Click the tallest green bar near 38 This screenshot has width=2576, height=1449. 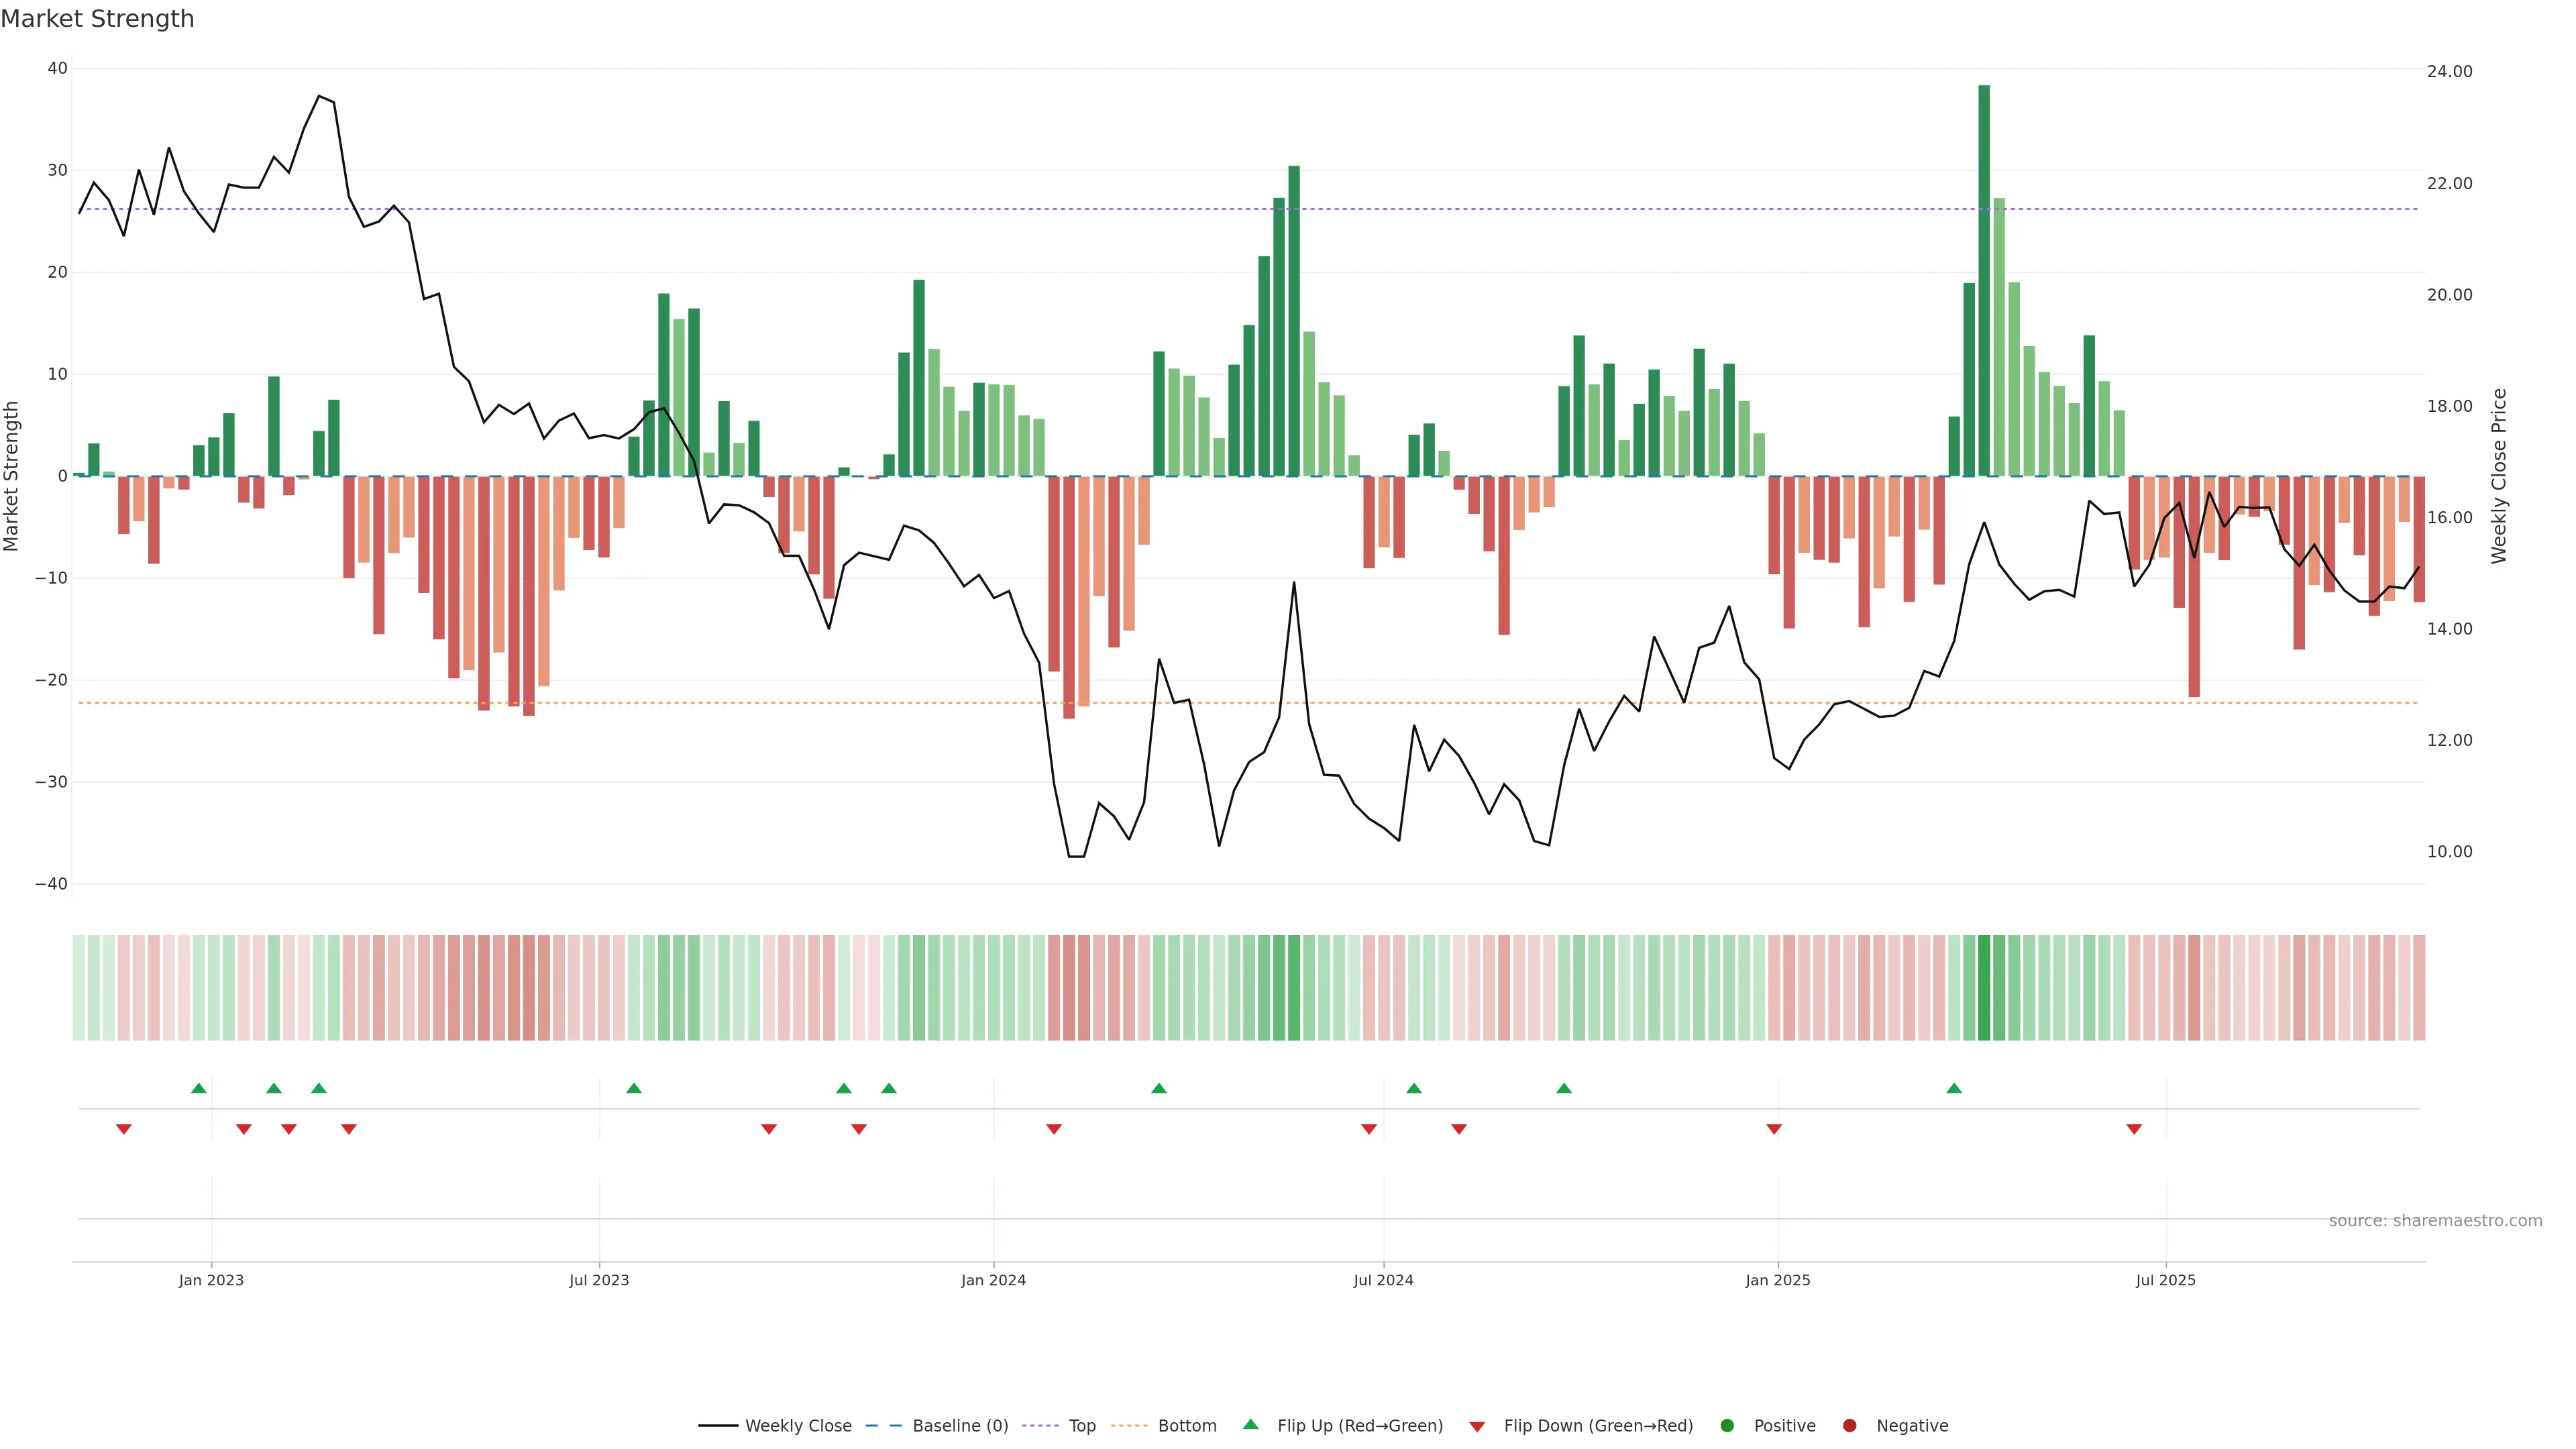click(x=1984, y=280)
